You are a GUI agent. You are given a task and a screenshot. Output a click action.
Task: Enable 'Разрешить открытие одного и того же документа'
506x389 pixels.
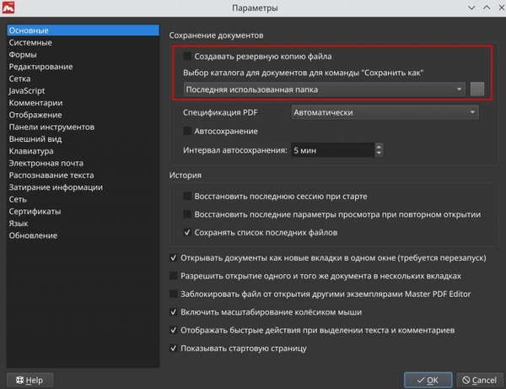click(x=173, y=276)
